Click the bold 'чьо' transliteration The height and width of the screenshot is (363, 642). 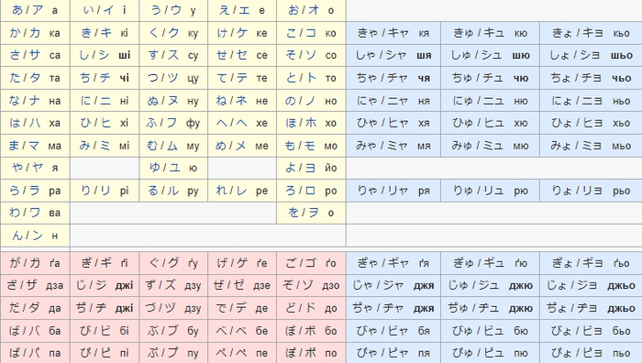pyautogui.click(x=622, y=78)
